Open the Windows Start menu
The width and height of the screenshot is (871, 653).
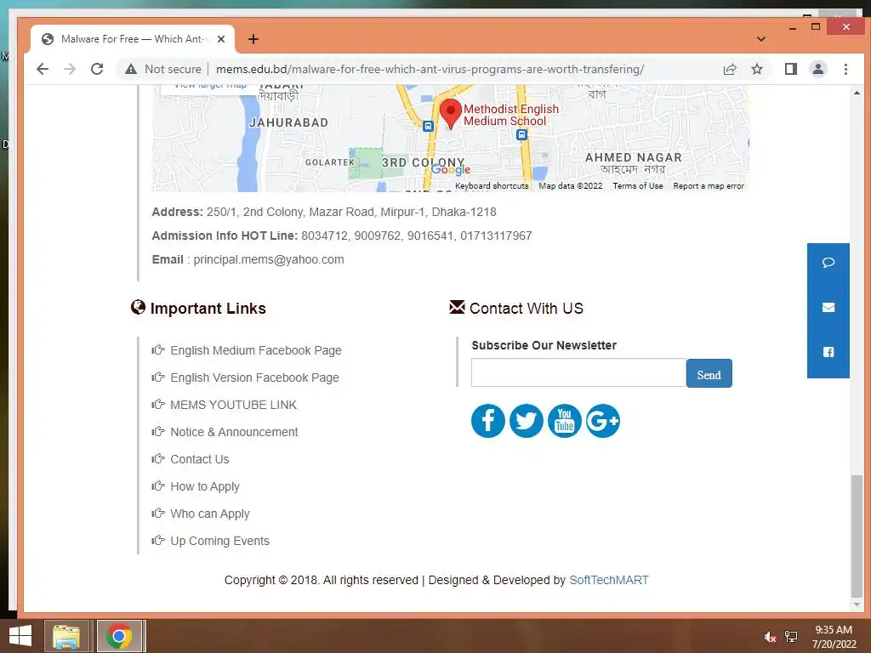20,636
